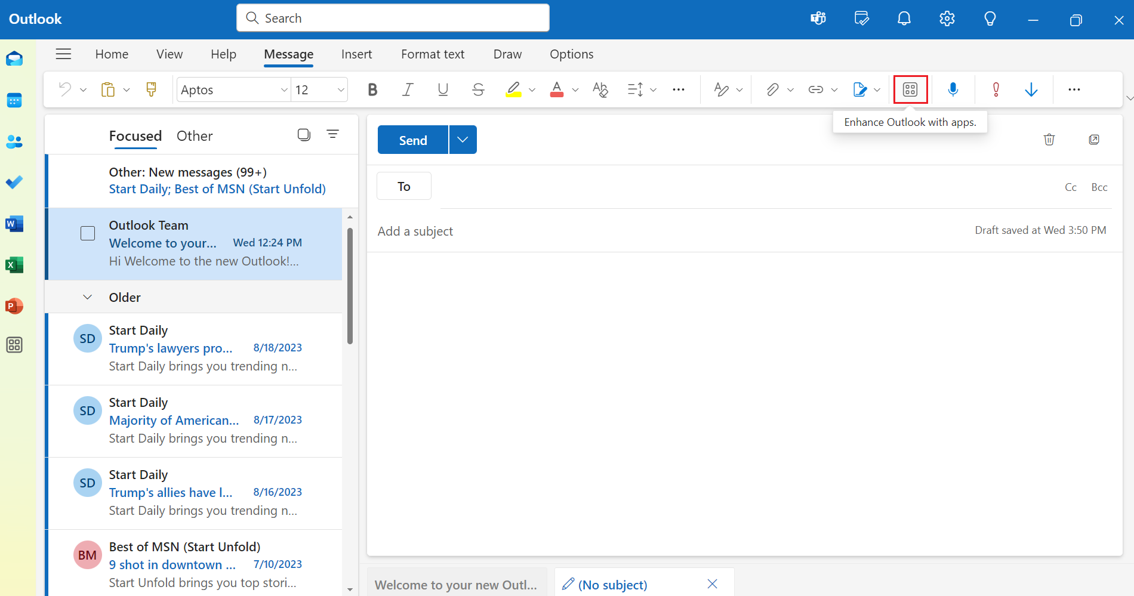
Task: Click the Attach file paperclip icon
Action: pyautogui.click(x=772, y=89)
